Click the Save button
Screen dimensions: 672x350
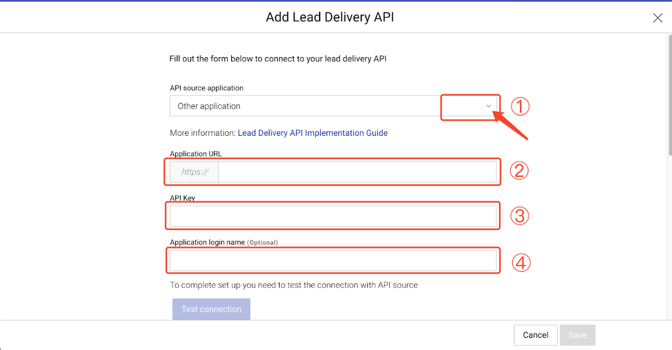click(x=577, y=335)
